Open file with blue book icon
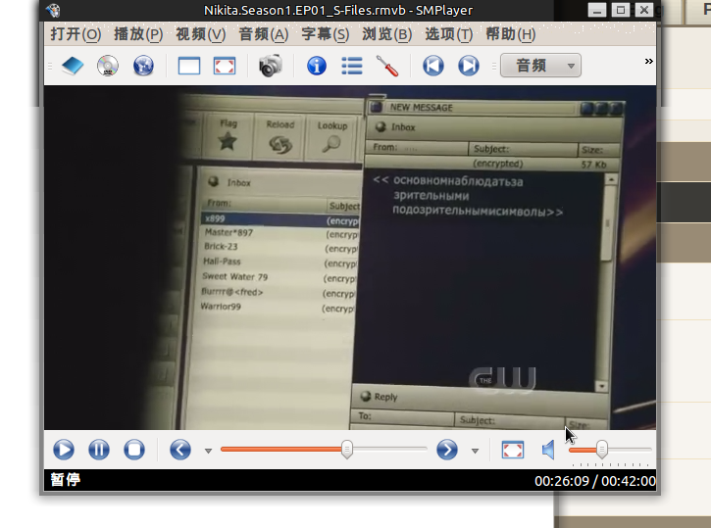711x528 pixels. coord(73,66)
